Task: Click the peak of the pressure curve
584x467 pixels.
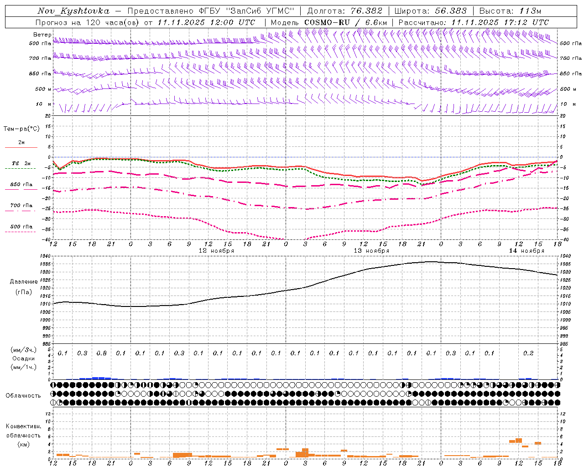Action: tap(430, 262)
